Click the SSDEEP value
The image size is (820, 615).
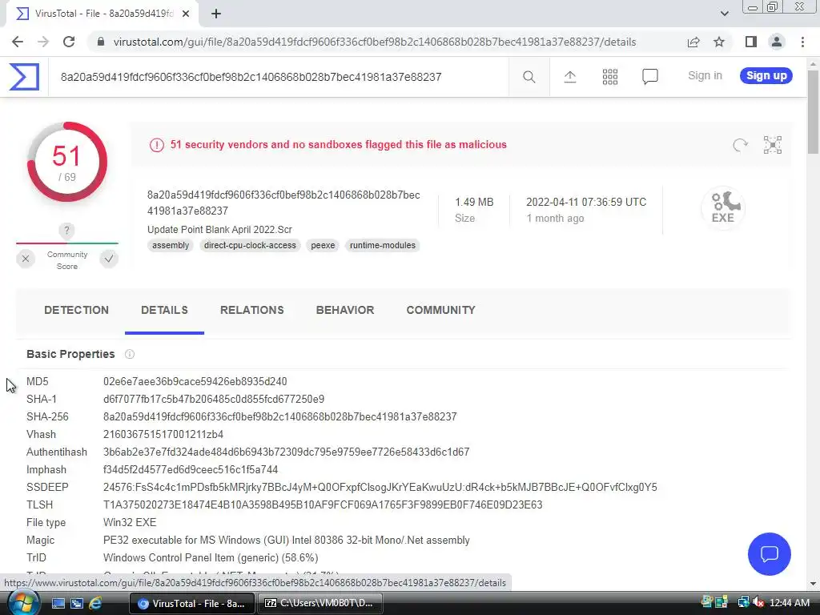[x=380, y=488]
